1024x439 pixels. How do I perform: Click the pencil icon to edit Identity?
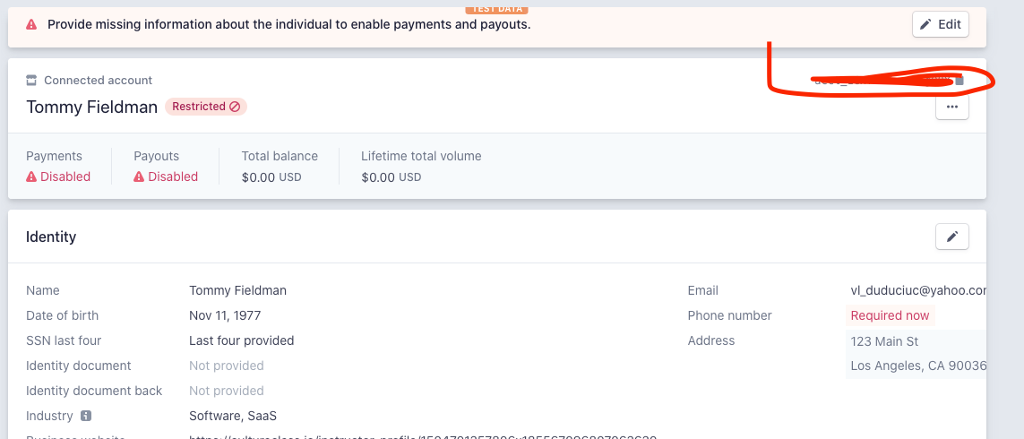point(952,237)
